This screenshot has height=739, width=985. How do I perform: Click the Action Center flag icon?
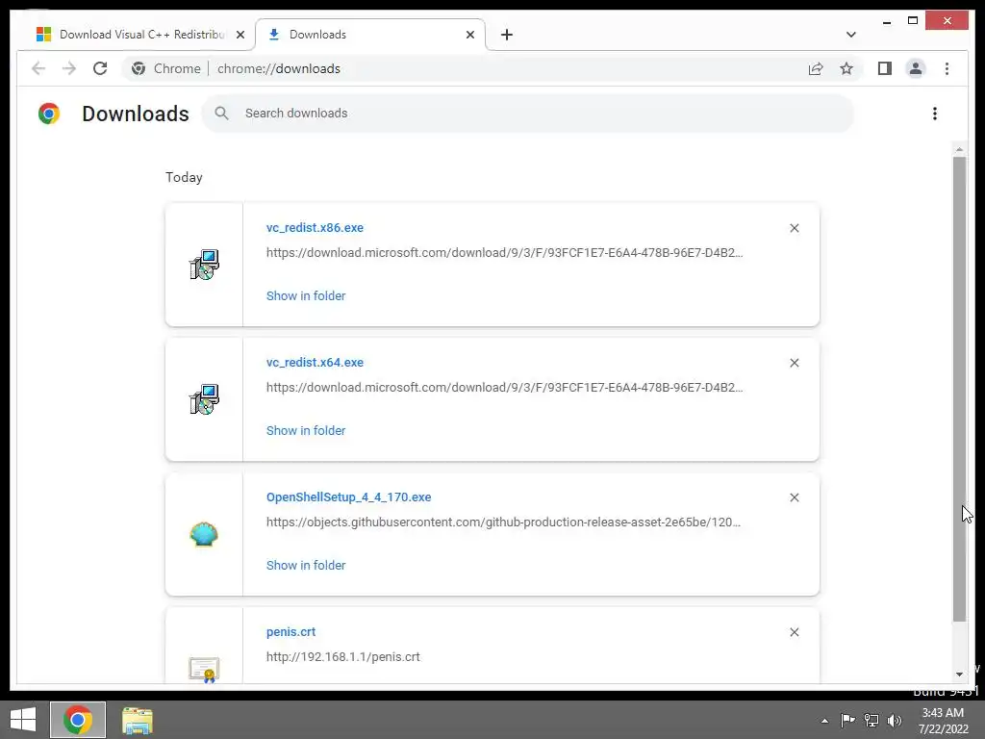847,720
